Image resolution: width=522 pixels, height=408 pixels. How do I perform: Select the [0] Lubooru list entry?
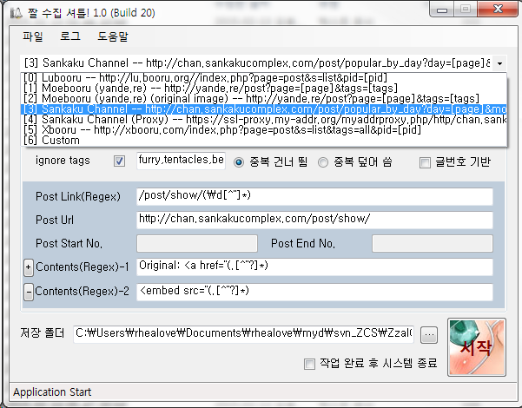pos(263,78)
